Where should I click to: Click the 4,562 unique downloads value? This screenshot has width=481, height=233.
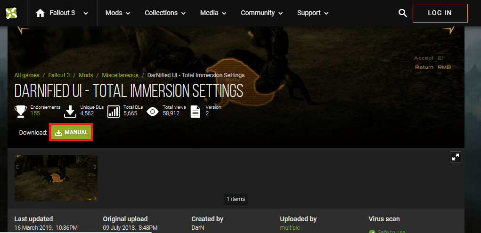tap(87, 113)
